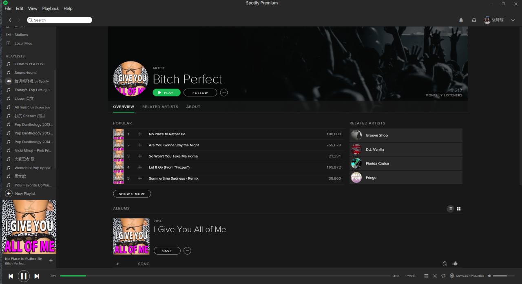Follow the artist Bitch Perfect
Screen dimensions: 522x284
200,92
